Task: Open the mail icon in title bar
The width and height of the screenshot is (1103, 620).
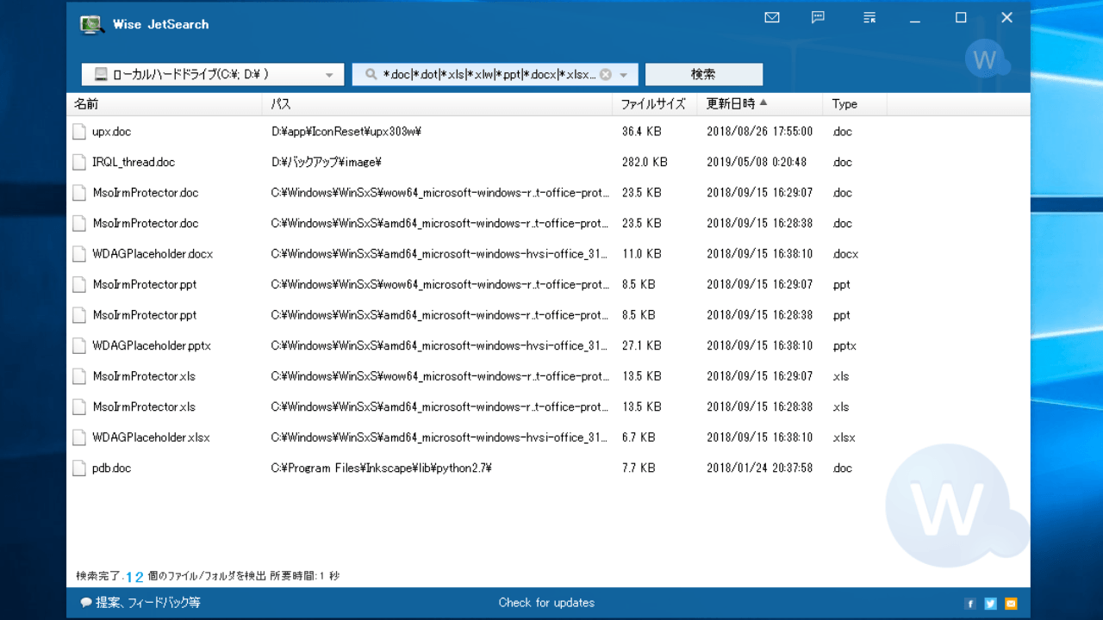Action: coord(772,17)
